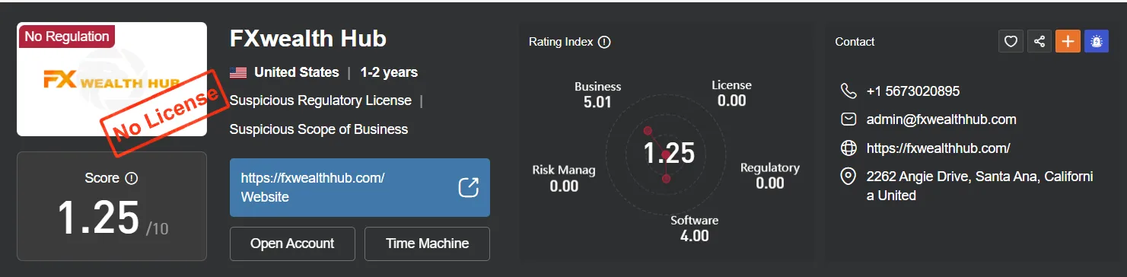Screen dimensions: 1127x277
Task: Open the Time Machine button
Action: tap(427, 244)
